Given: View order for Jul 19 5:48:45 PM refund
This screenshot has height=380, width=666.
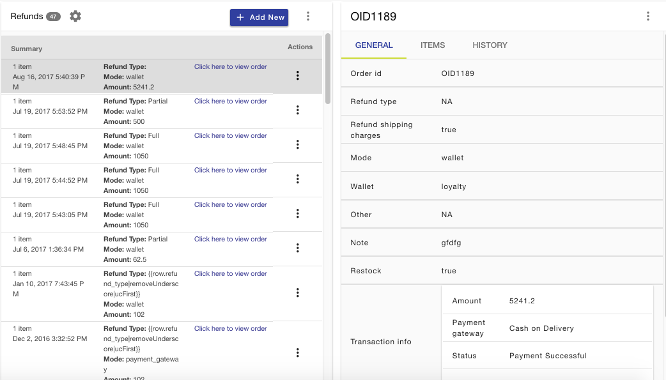Looking at the screenshot, I should click(x=231, y=135).
